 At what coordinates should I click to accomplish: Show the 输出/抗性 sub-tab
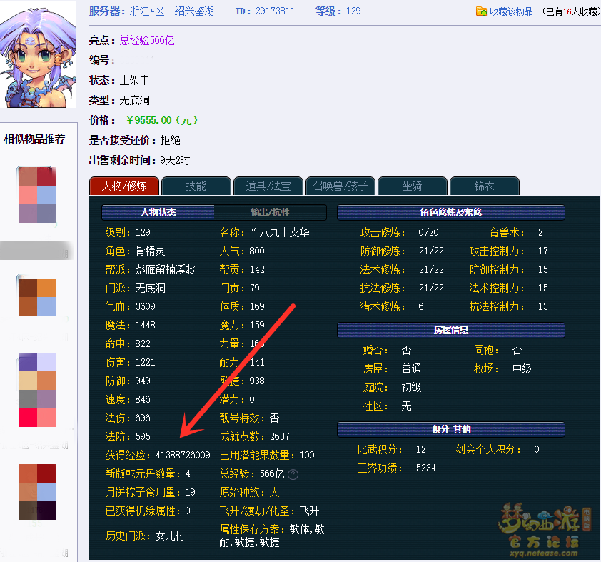pos(270,212)
